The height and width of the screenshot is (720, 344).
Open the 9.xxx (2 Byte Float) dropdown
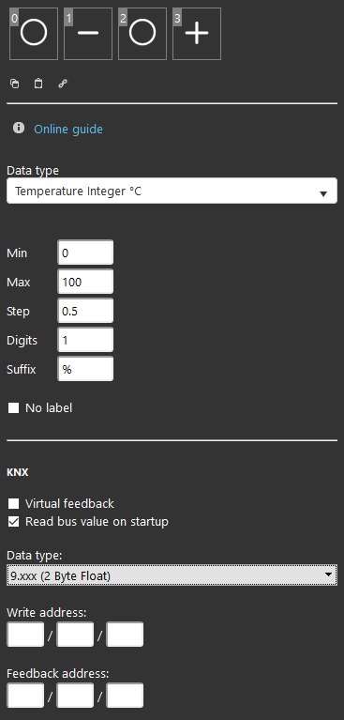(172, 574)
